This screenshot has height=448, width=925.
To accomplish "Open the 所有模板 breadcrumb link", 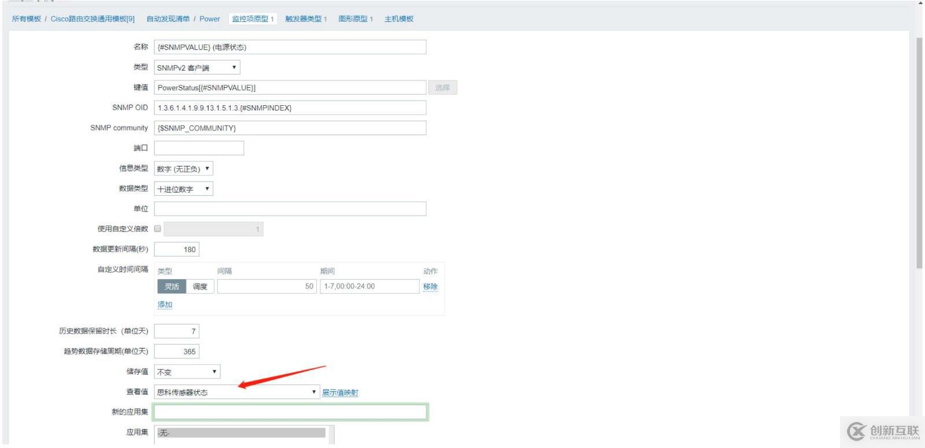I will click(x=26, y=19).
